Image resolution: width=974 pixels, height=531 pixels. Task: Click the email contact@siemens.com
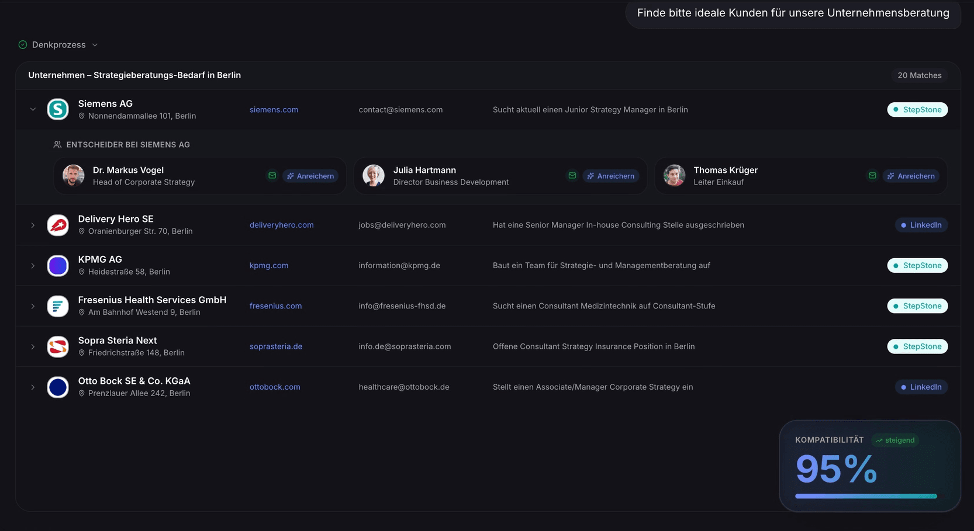400,110
